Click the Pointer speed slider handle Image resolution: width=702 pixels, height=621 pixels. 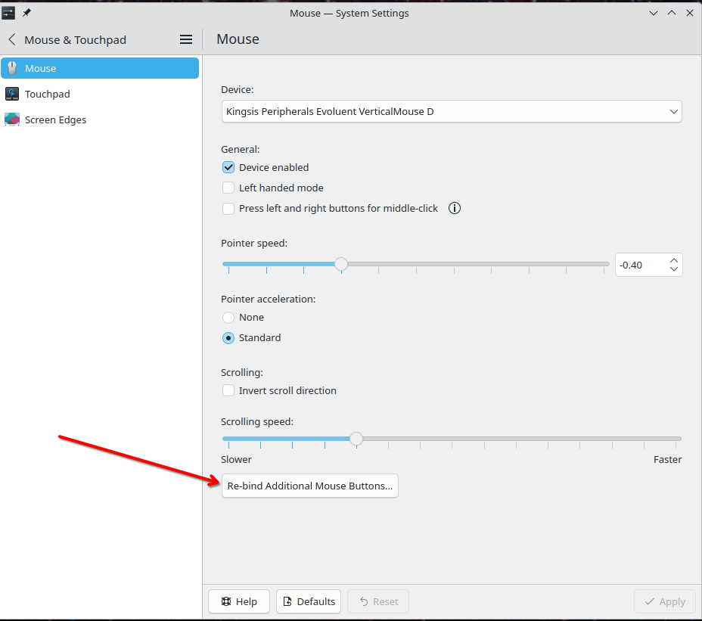(341, 264)
